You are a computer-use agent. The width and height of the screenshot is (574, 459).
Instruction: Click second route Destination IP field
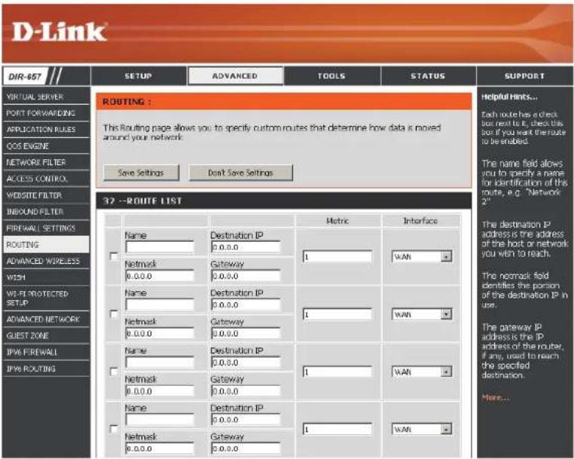pos(246,304)
